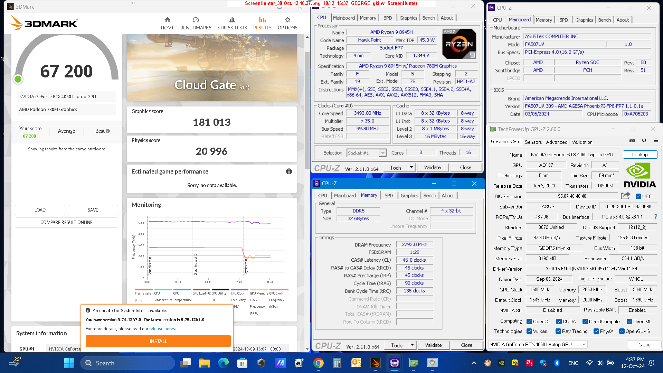Toggle the PhysX checkbox

point(596,331)
